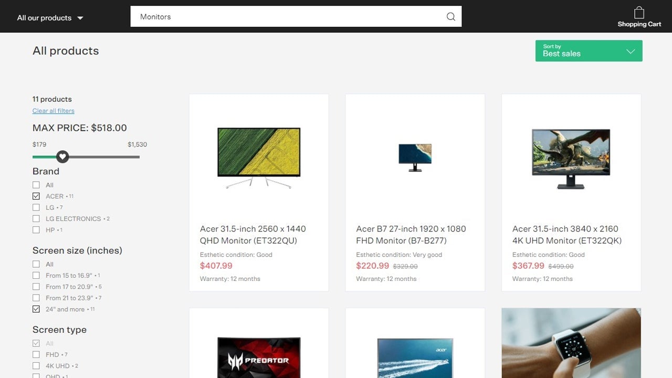Open the Predator monitor product image
Image resolution: width=672 pixels, height=378 pixels.
coord(259,358)
